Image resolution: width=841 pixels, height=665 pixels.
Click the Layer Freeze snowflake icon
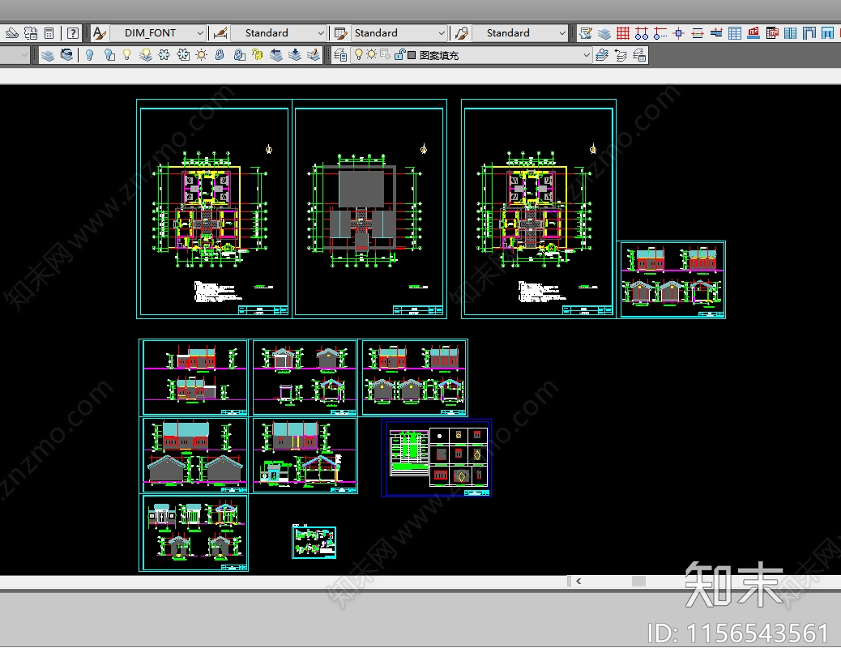pos(164,55)
